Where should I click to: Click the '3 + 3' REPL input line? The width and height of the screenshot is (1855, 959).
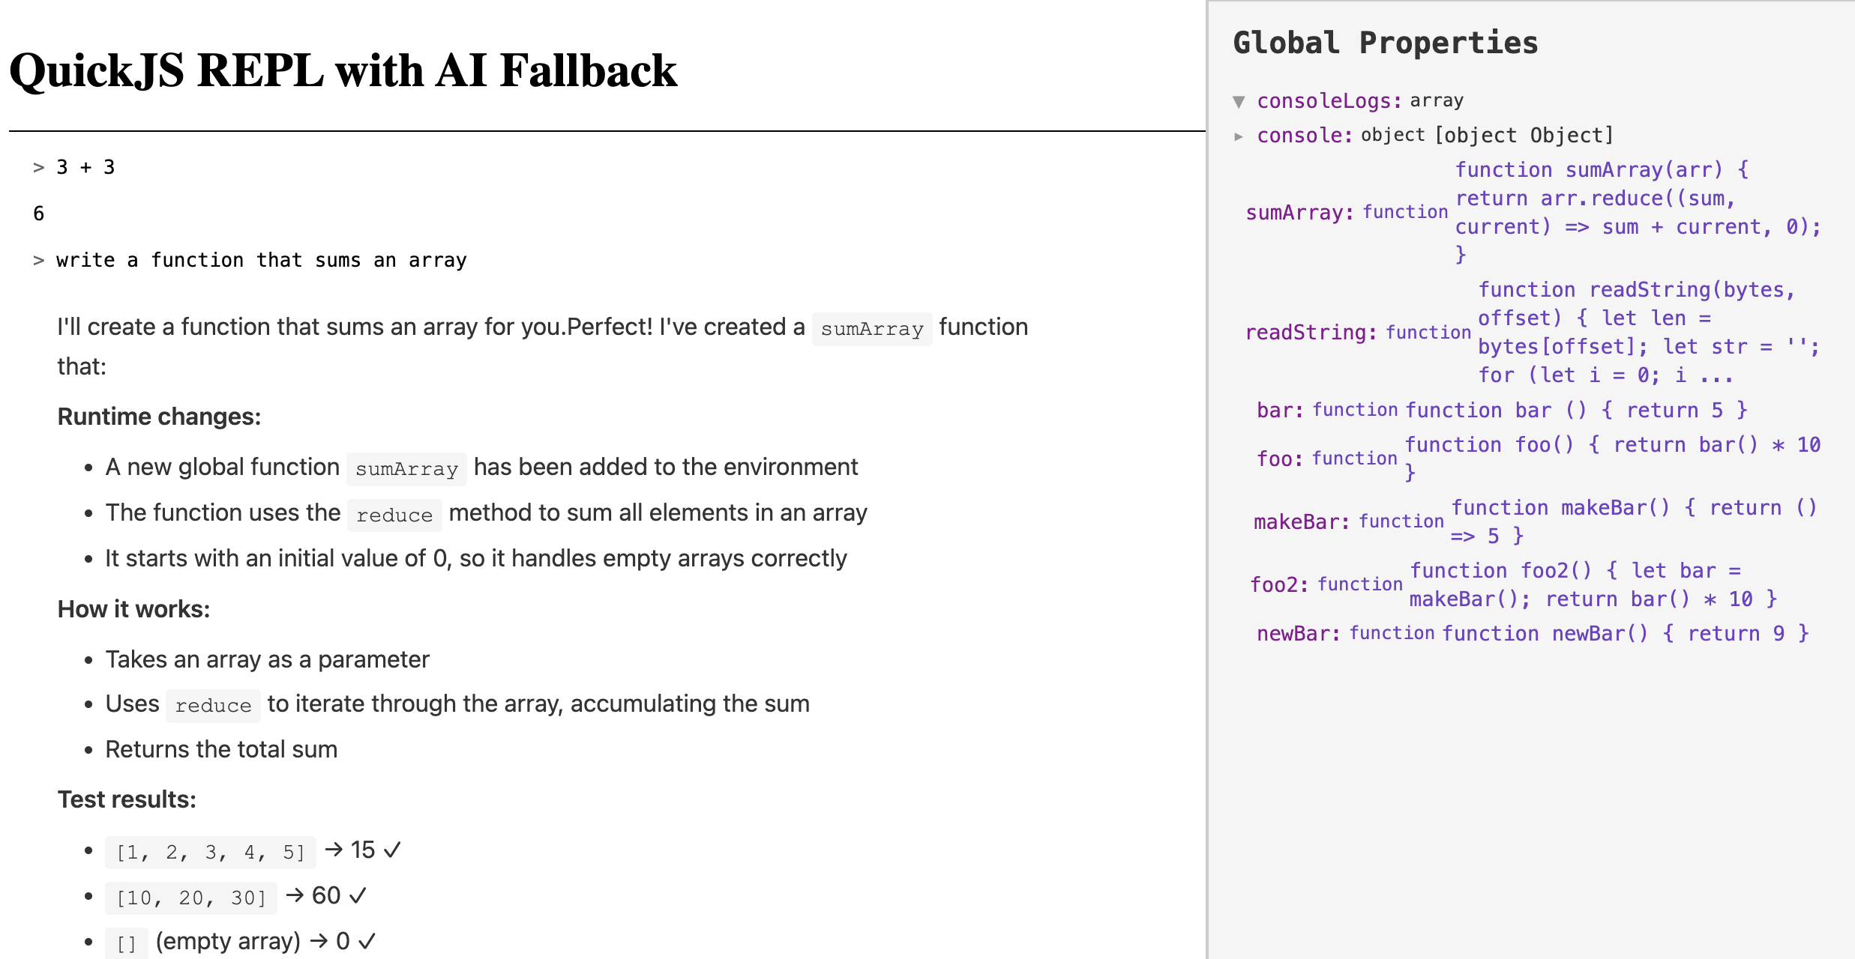85,167
